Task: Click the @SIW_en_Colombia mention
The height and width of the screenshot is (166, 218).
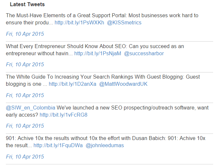Action: [x=31, y=108]
